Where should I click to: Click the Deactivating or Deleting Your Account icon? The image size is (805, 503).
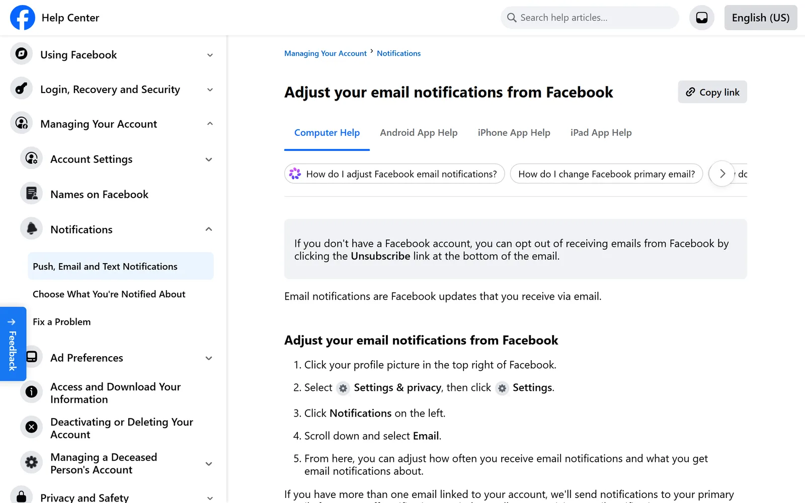coord(31,427)
